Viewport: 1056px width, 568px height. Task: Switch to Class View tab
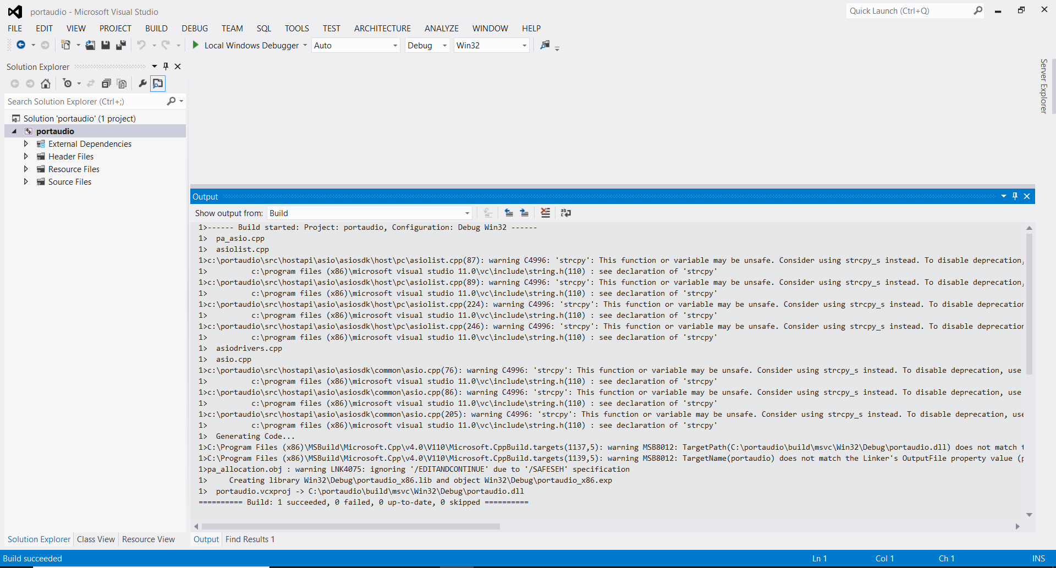(x=96, y=539)
